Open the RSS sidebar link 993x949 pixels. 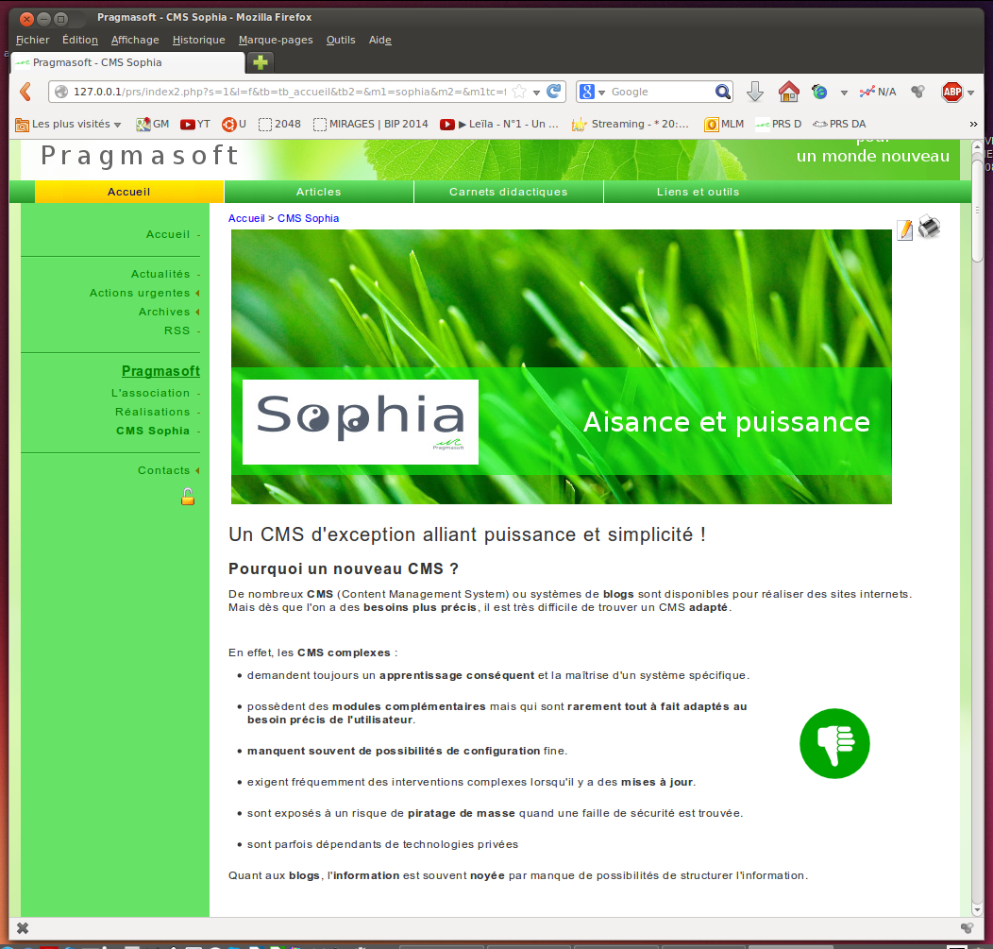pyautogui.click(x=177, y=330)
